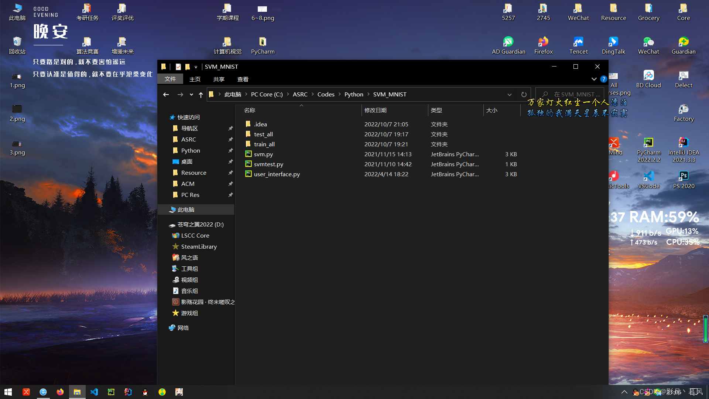Screen dimensions: 709x399
Task: Select 快速访问 in navigation pane
Action: (x=188, y=117)
